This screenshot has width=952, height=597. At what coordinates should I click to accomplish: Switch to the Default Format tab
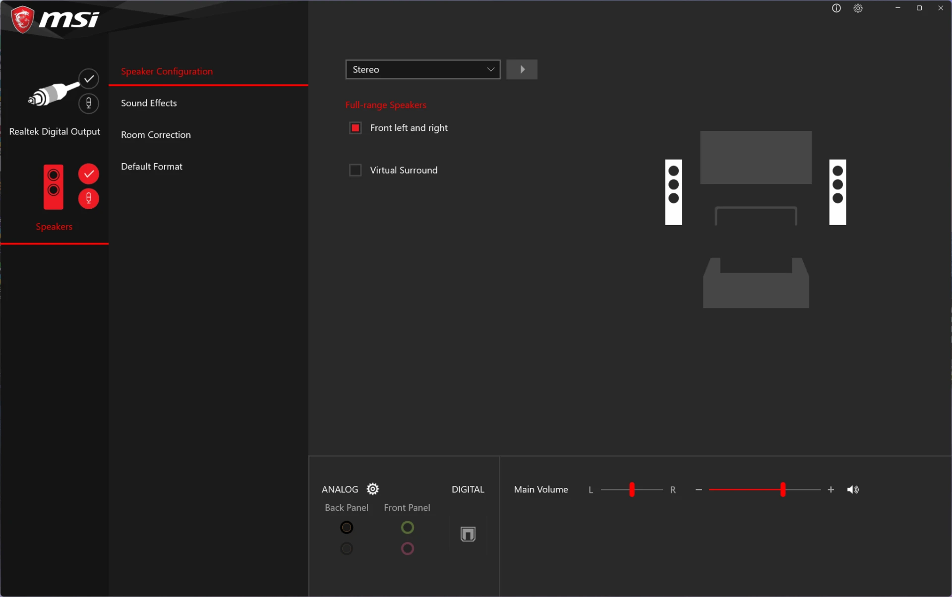pos(152,167)
